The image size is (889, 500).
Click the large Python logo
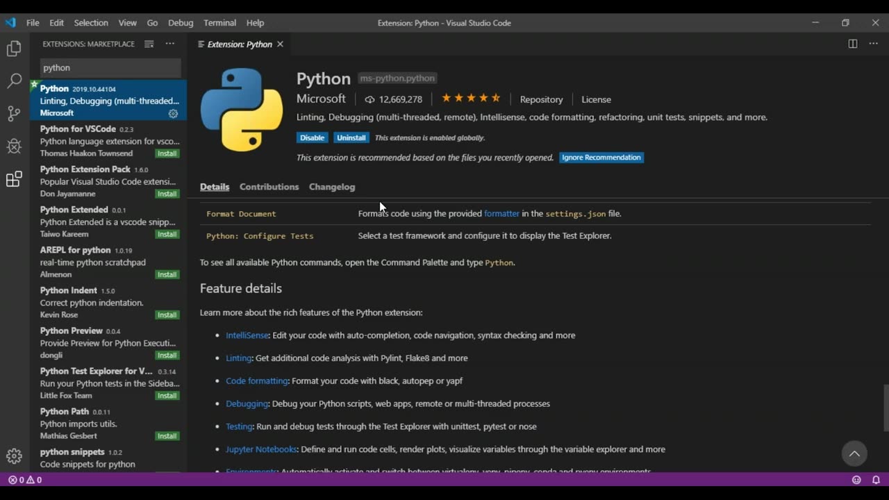point(242,109)
